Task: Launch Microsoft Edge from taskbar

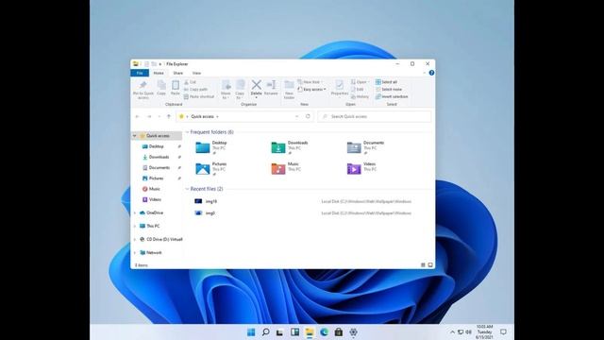Action: (324, 331)
